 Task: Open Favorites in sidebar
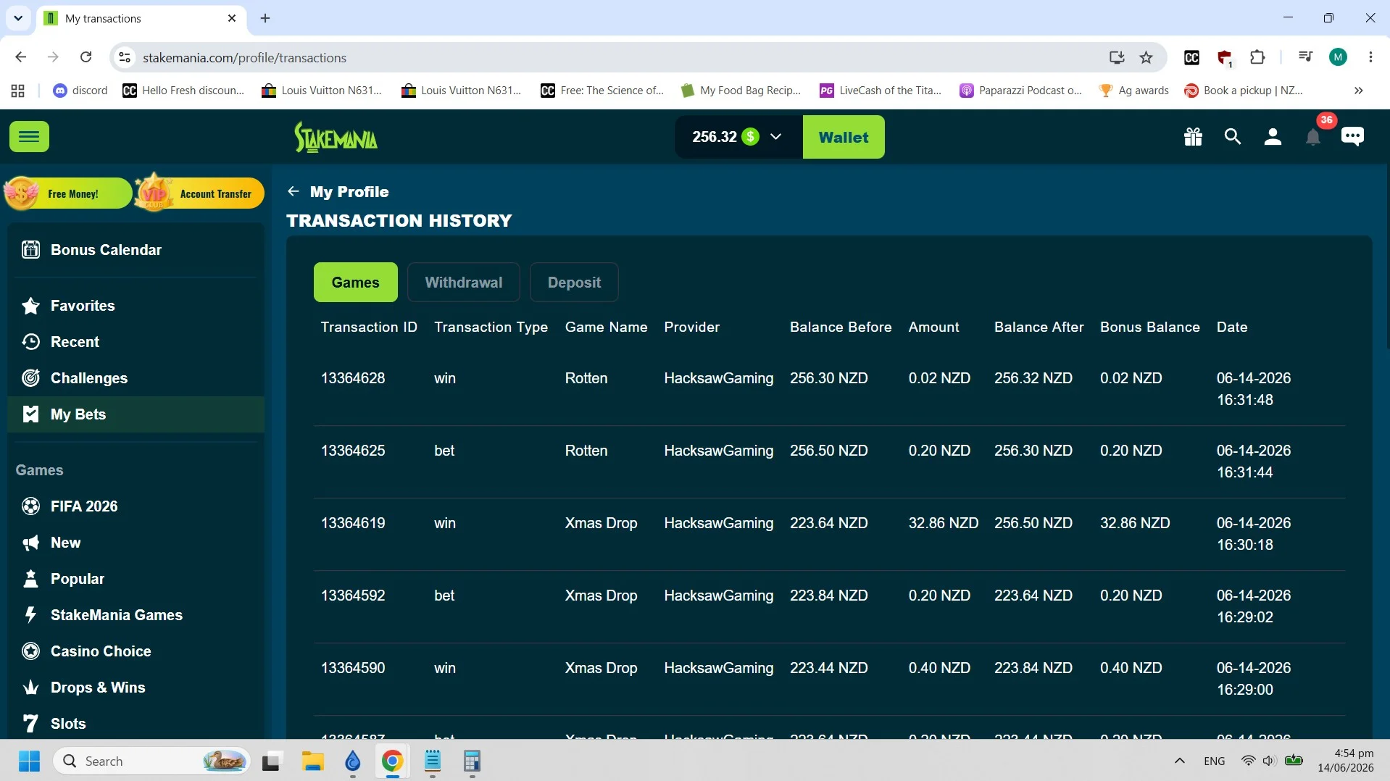[82, 306]
